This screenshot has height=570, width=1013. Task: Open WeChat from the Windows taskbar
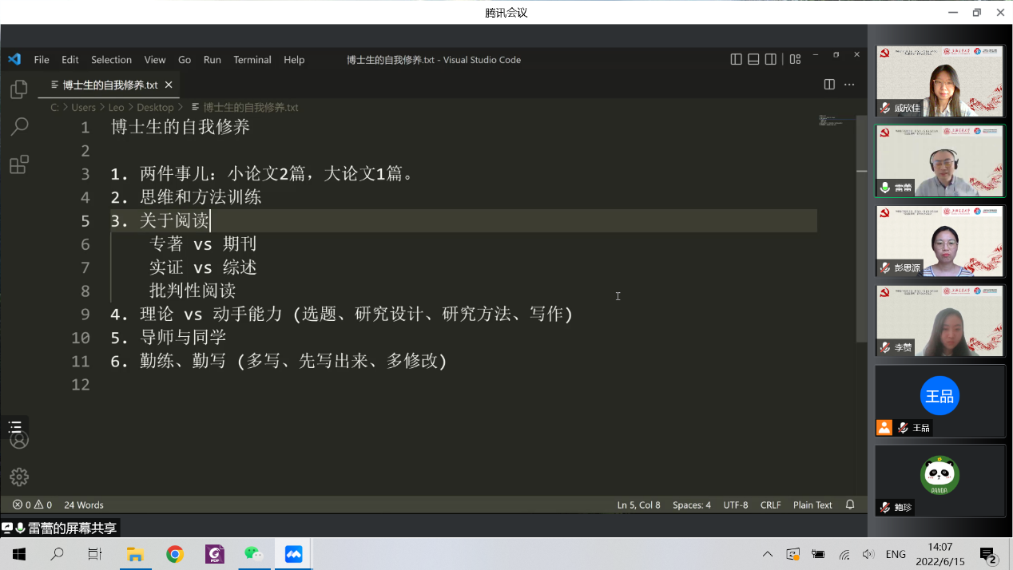coord(253,554)
